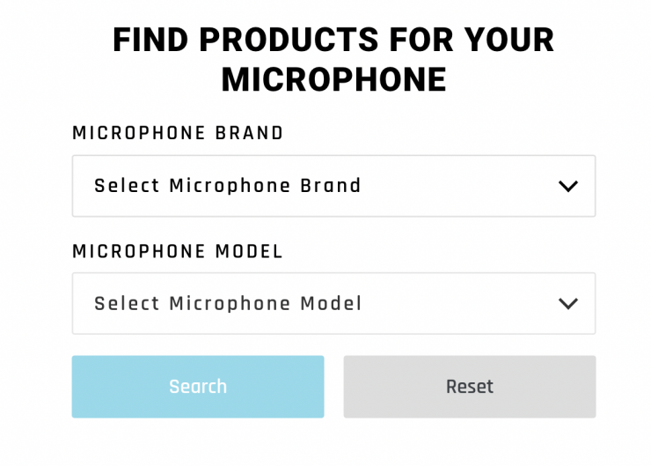Open the Select Microphone Model dropdown
The width and height of the screenshot is (651, 466).
point(333,303)
